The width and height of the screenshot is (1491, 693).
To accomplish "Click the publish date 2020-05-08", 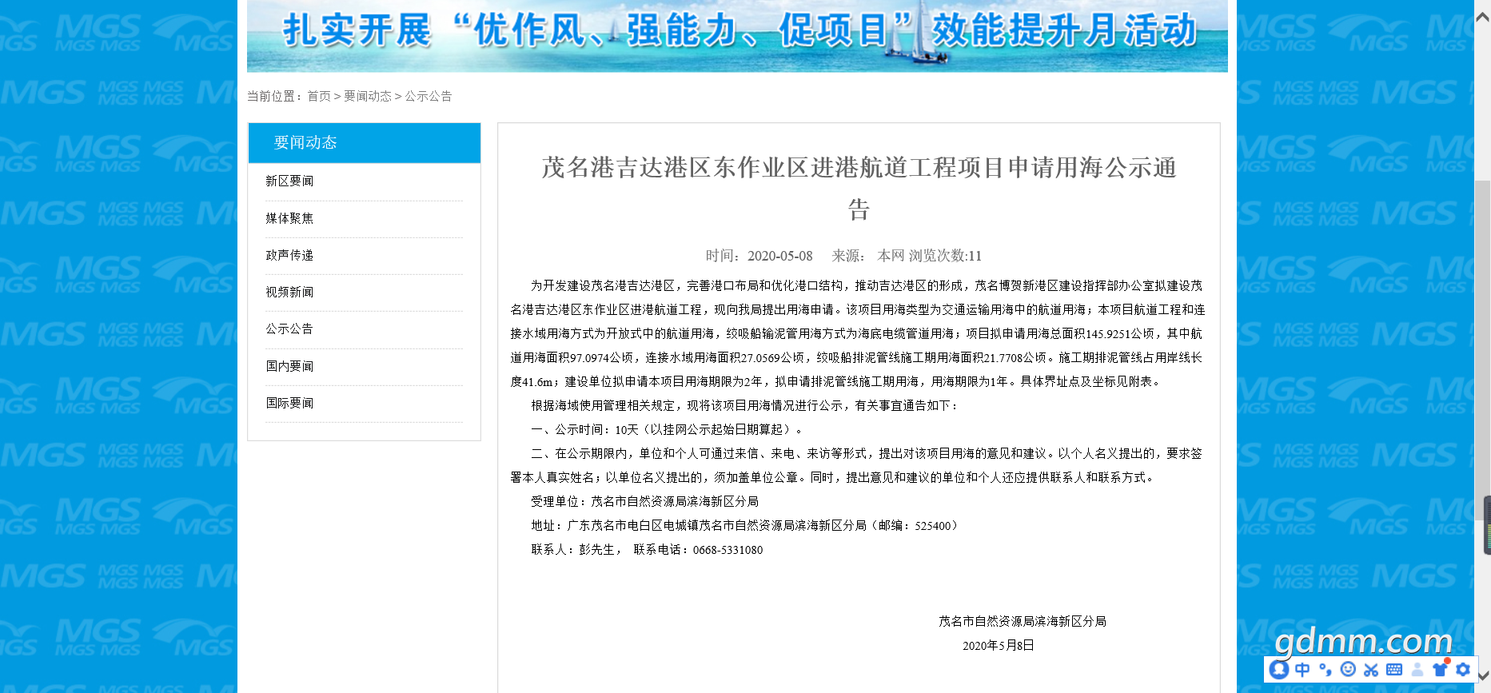I will tap(779, 256).
